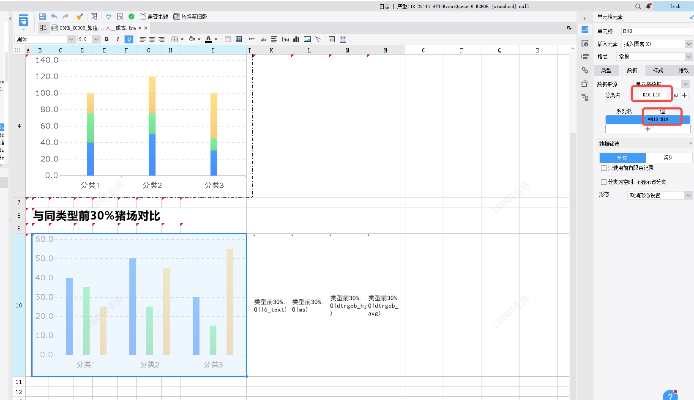Center align the cell text

152,39
